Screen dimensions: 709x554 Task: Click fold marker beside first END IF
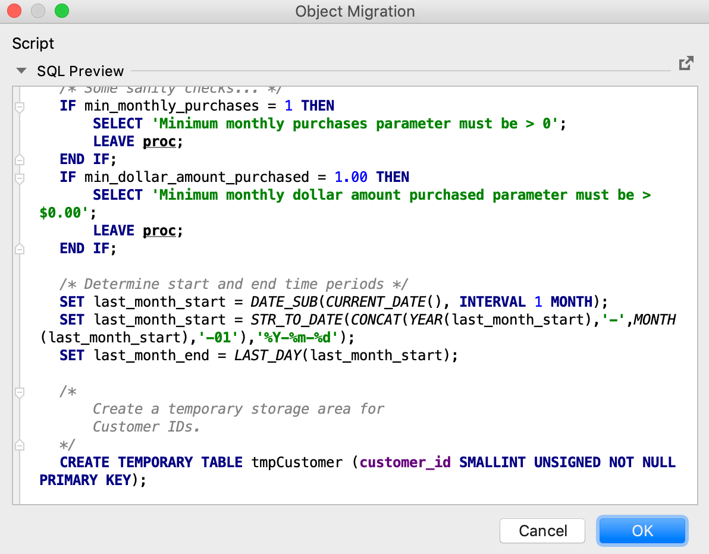[19, 159]
